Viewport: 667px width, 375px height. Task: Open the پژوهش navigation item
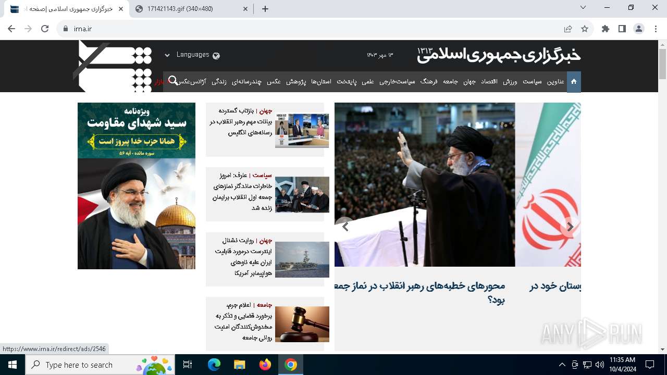click(296, 82)
